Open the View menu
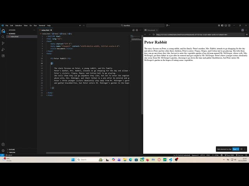 [26, 26]
